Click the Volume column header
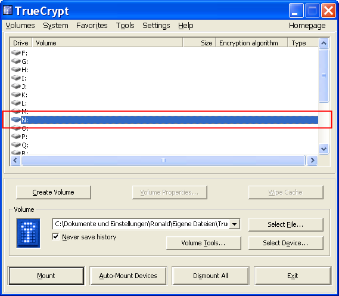The width and height of the screenshot is (339, 296). pyautogui.click(x=107, y=42)
